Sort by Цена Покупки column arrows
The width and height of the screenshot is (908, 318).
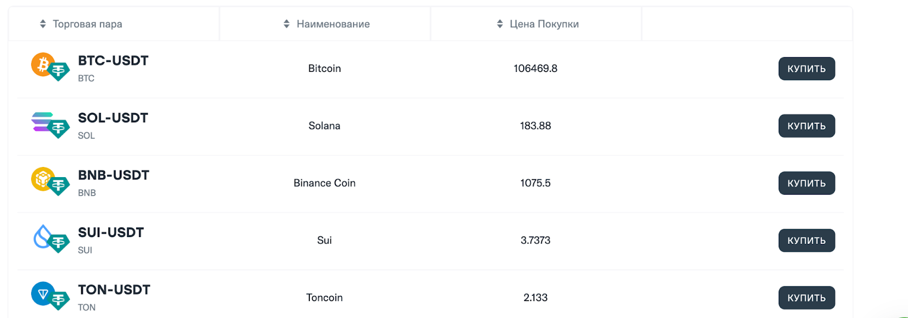pos(500,24)
